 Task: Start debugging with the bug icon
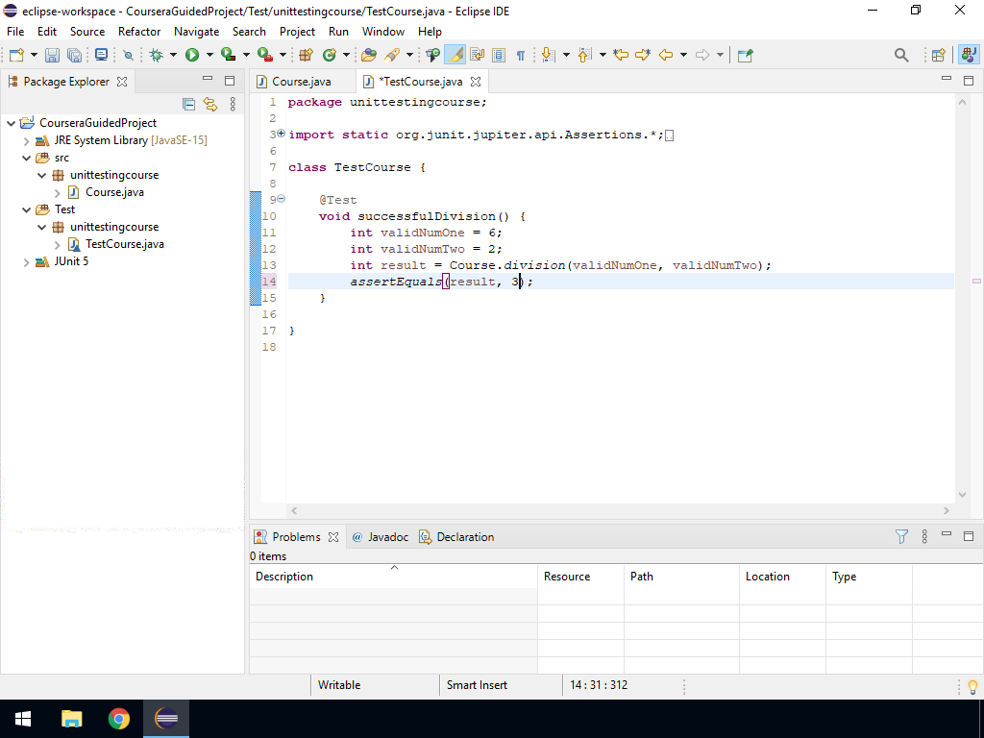(x=157, y=56)
